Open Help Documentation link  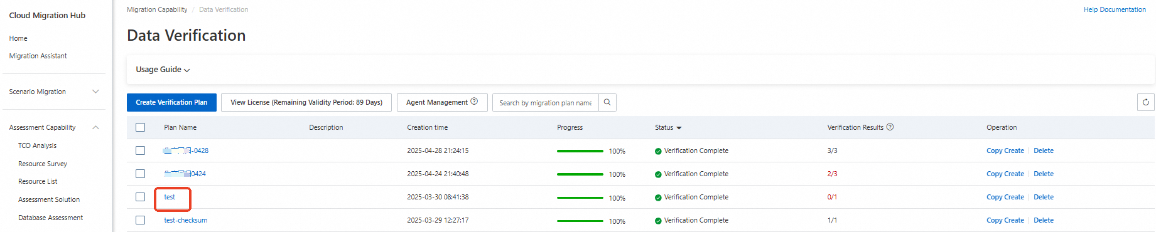pyautogui.click(x=1115, y=9)
